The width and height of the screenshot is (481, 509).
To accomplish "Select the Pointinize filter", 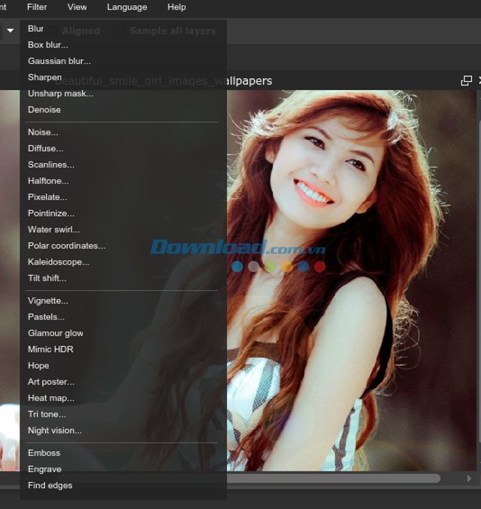I will [x=51, y=214].
